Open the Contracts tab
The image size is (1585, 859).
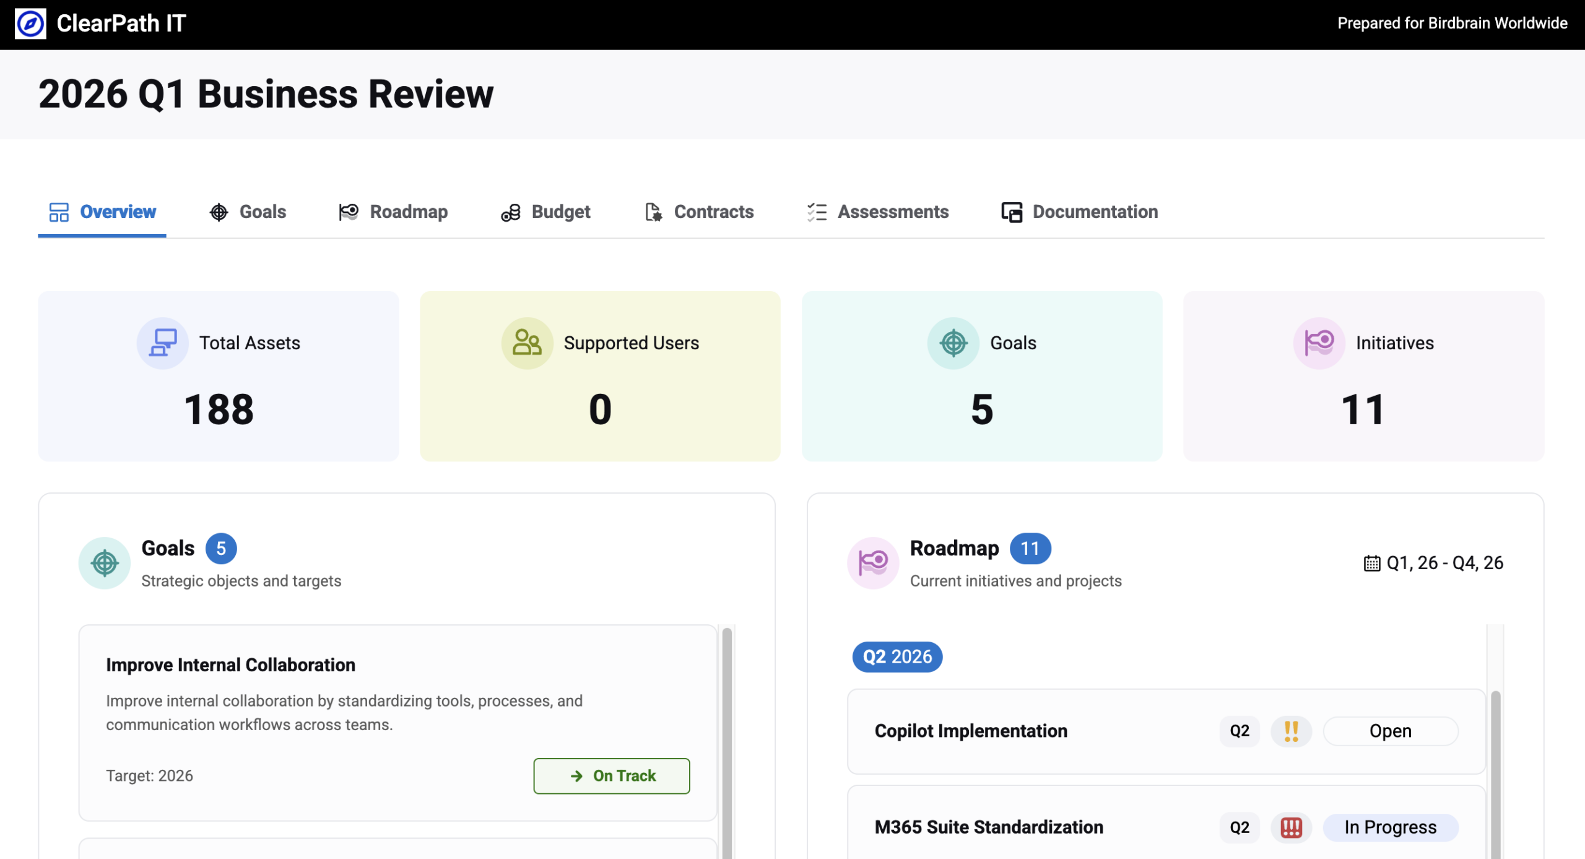pyautogui.click(x=699, y=212)
